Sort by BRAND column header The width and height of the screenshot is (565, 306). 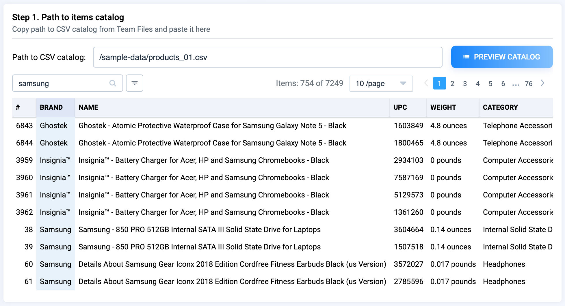[51, 107]
